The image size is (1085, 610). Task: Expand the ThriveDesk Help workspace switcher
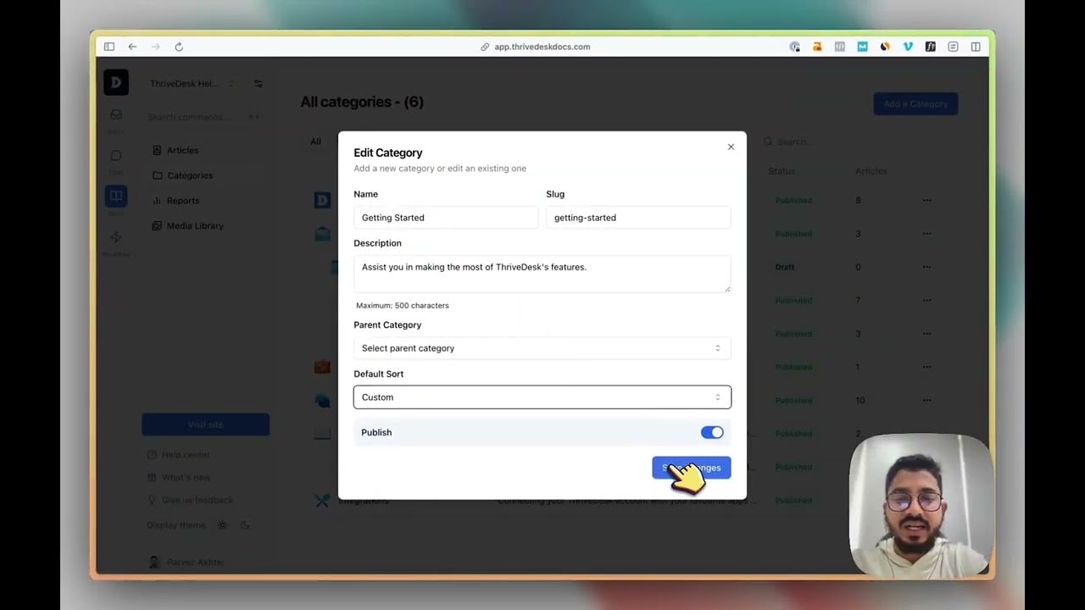[192, 84]
